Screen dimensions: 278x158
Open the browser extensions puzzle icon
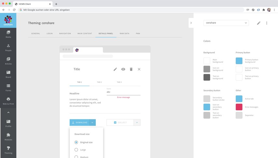point(264,10)
